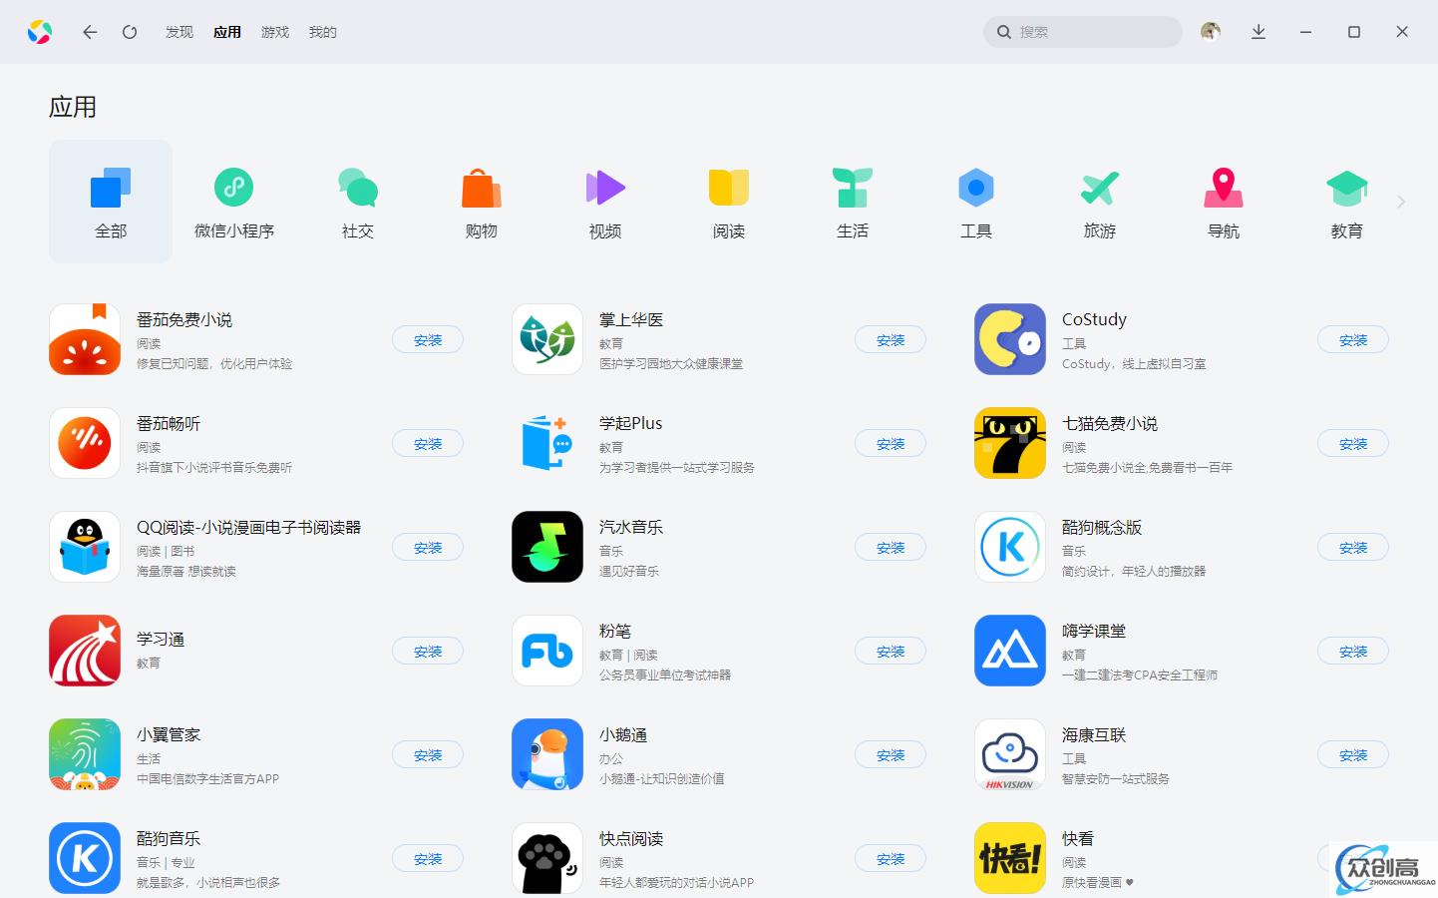This screenshot has height=898, width=1438.
Task: Open the 小翼管家 app icon
Action: pyautogui.click(x=85, y=754)
